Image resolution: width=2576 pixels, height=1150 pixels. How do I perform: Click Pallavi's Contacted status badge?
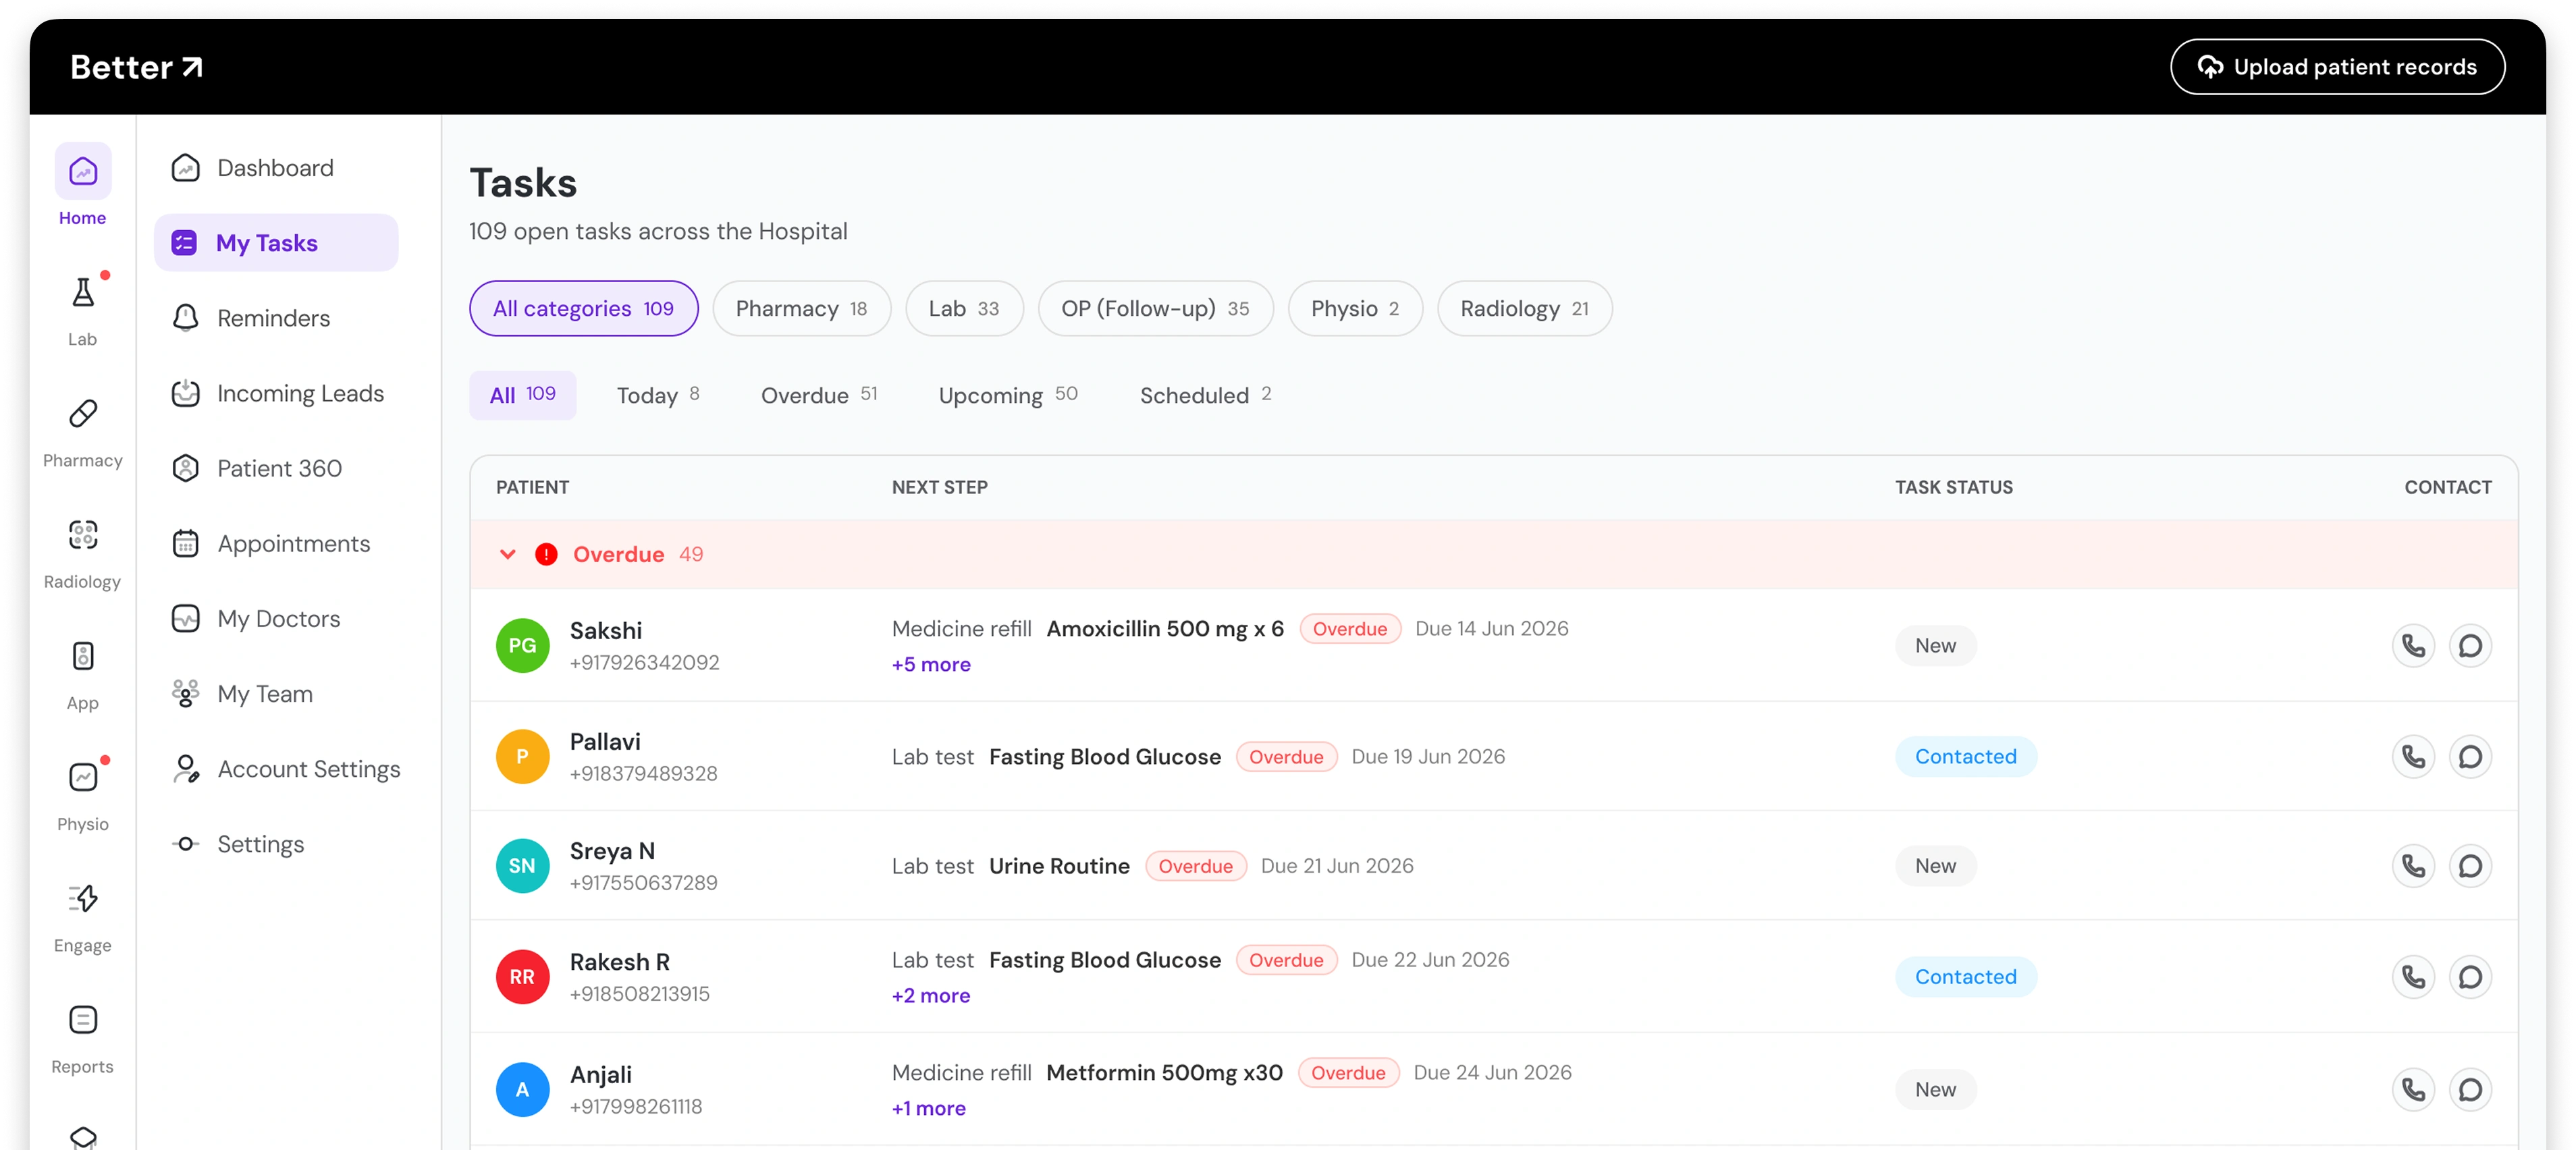1965,756
